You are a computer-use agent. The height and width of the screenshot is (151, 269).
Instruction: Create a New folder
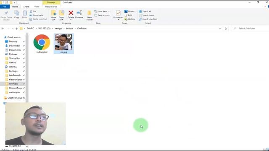(x=90, y=16)
